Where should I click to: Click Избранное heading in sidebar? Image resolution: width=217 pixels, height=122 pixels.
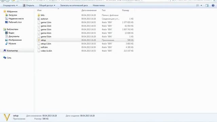click(x=12, y=11)
